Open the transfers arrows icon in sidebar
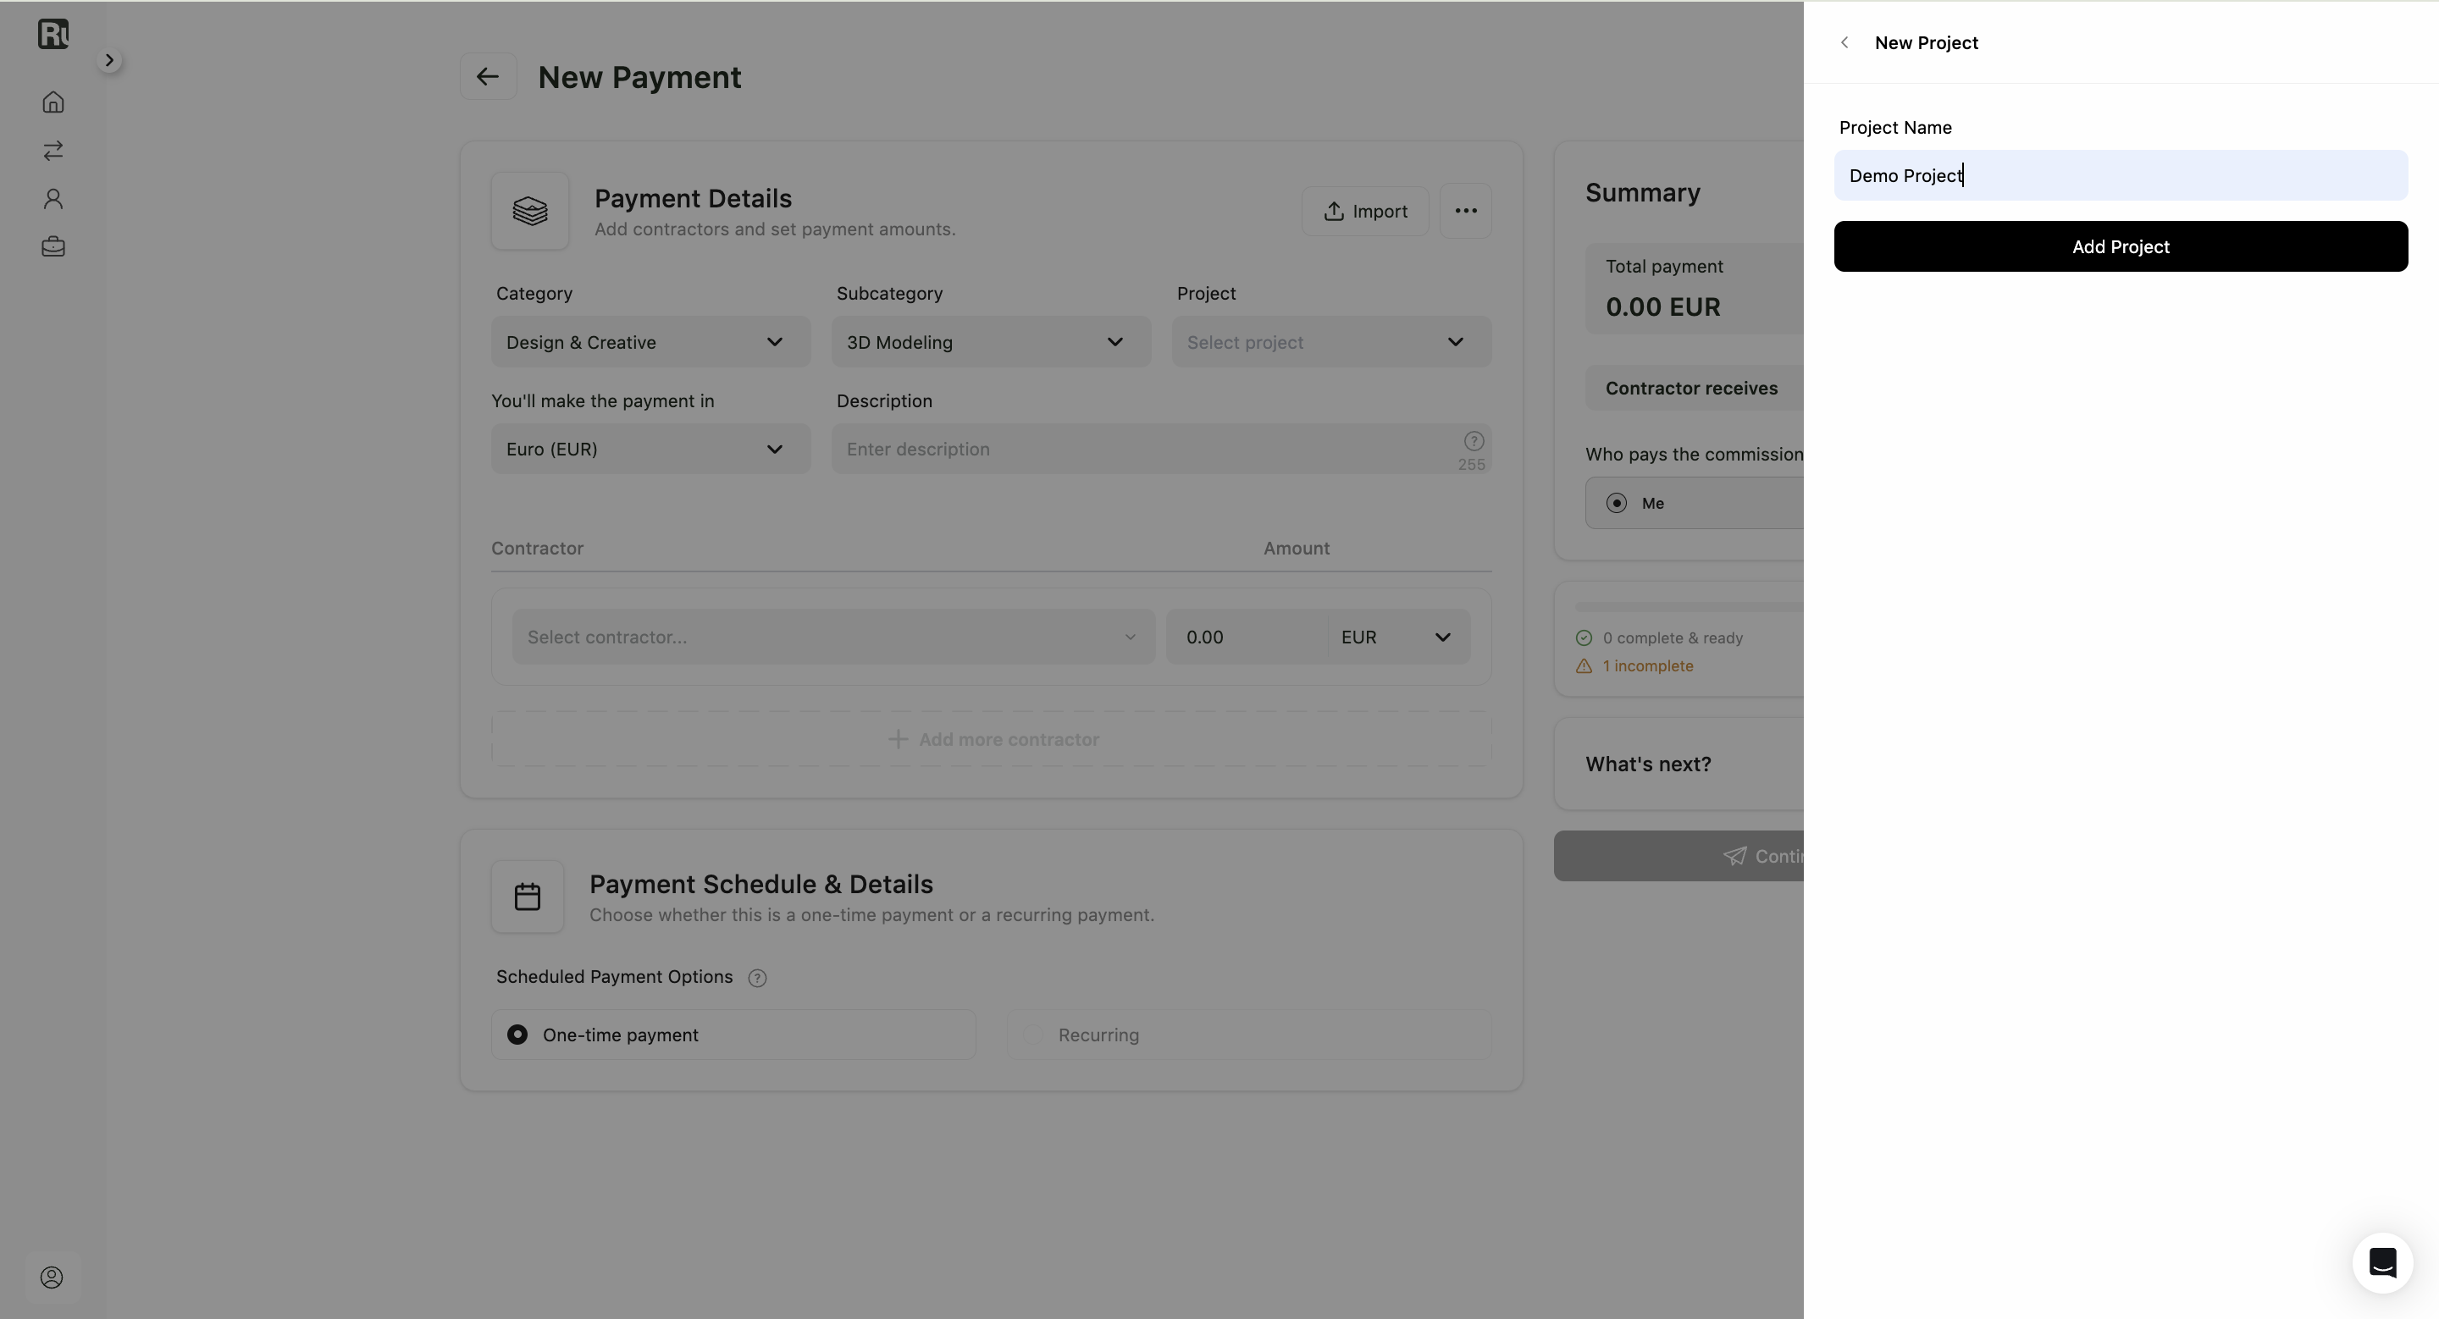The height and width of the screenshot is (1319, 2439). pos(53,151)
